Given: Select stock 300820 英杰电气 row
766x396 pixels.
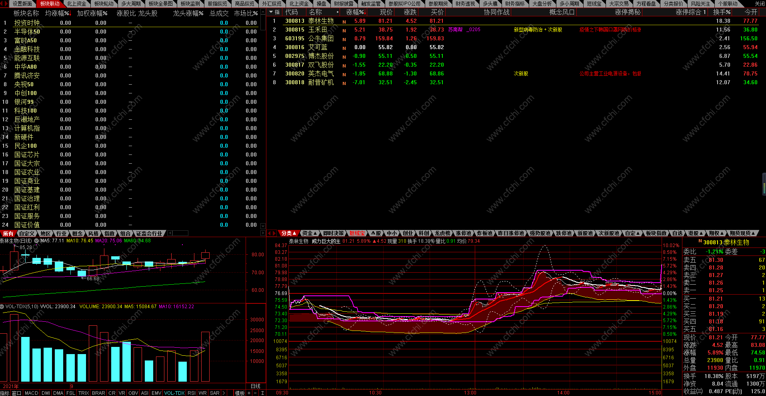Looking at the screenshot, I should pyautogui.click(x=516, y=73).
